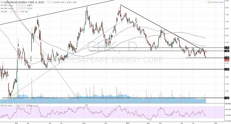Click the RSI value 35.9562
This screenshot has width=231, height=124.
[29, 106]
